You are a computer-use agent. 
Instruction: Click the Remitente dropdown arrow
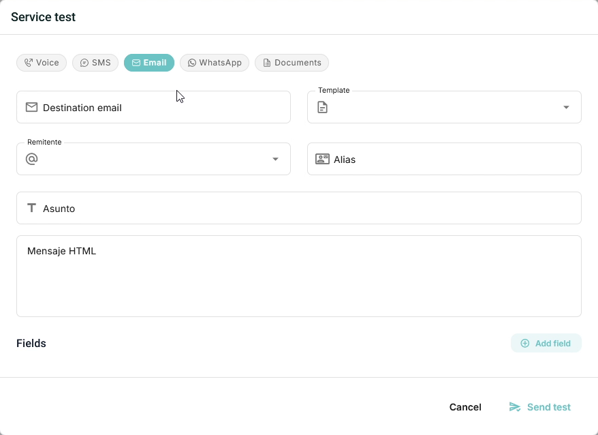point(275,159)
